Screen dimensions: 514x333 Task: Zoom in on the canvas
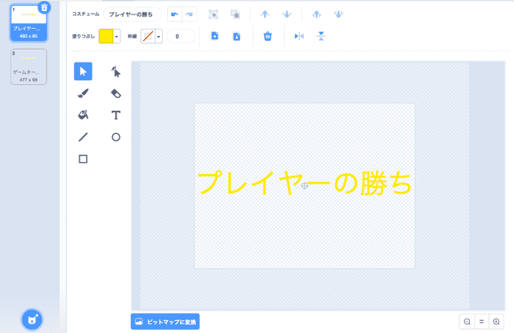point(496,322)
